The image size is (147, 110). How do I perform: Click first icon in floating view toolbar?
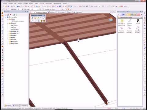click(x=32, y=18)
